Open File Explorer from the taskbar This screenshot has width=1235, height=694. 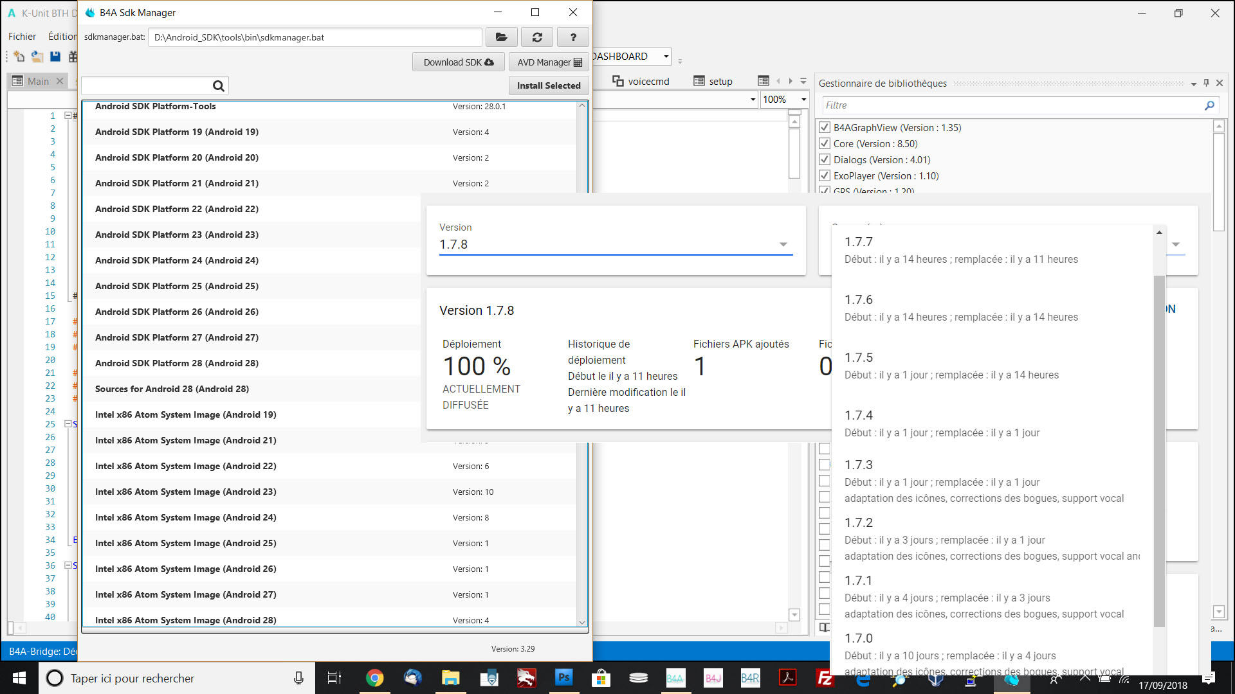click(450, 678)
